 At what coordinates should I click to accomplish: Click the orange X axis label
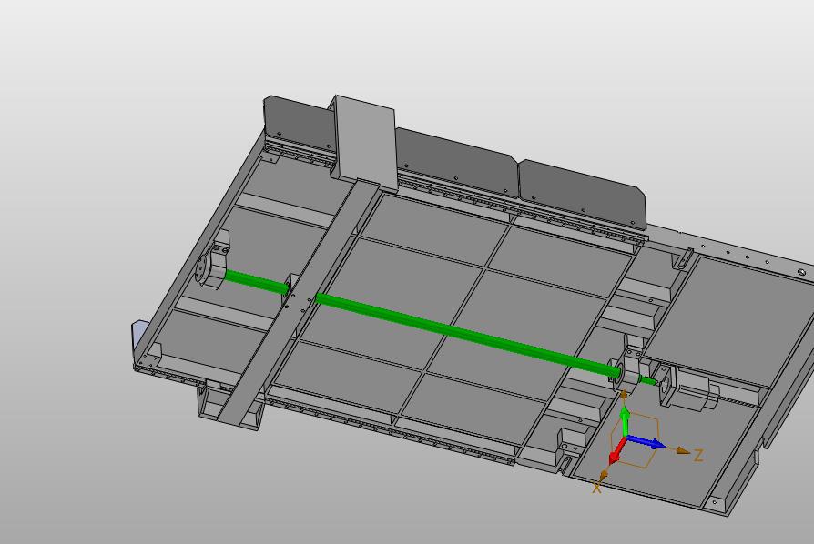597,488
